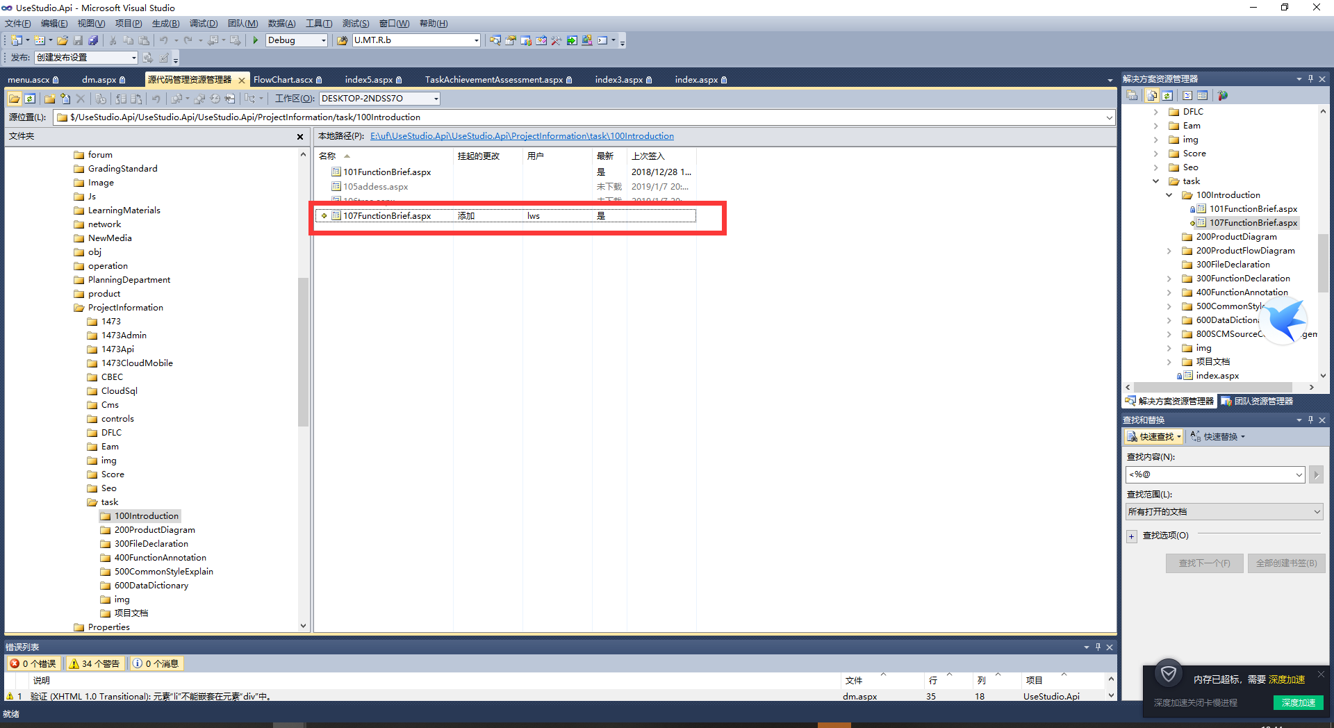
Task: Open the Extension Manager toolbar icon
Action: pos(587,40)
